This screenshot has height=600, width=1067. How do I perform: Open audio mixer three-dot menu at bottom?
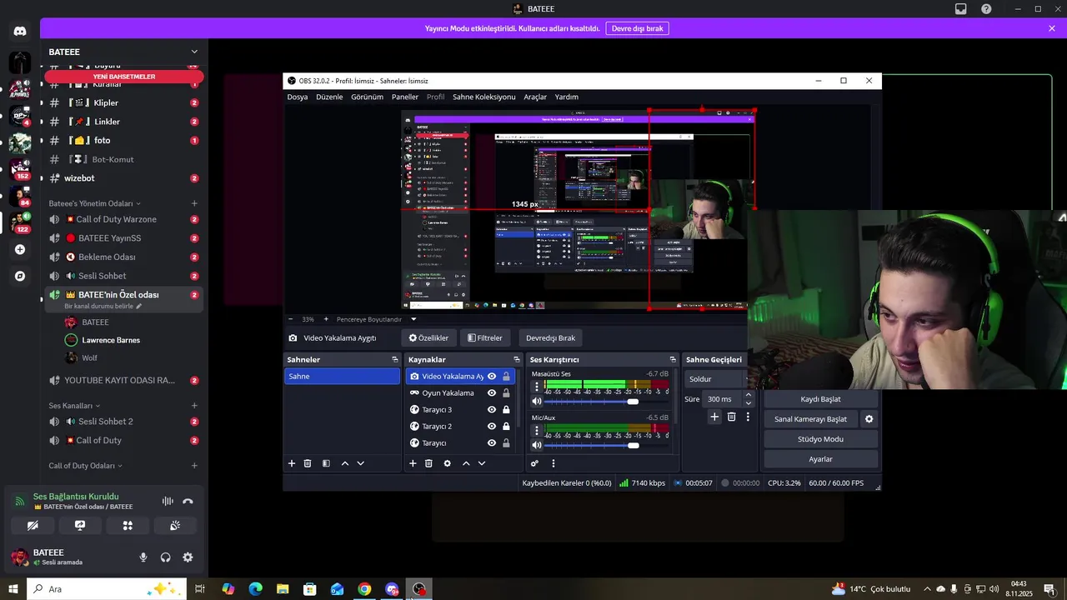pos(554,463)
